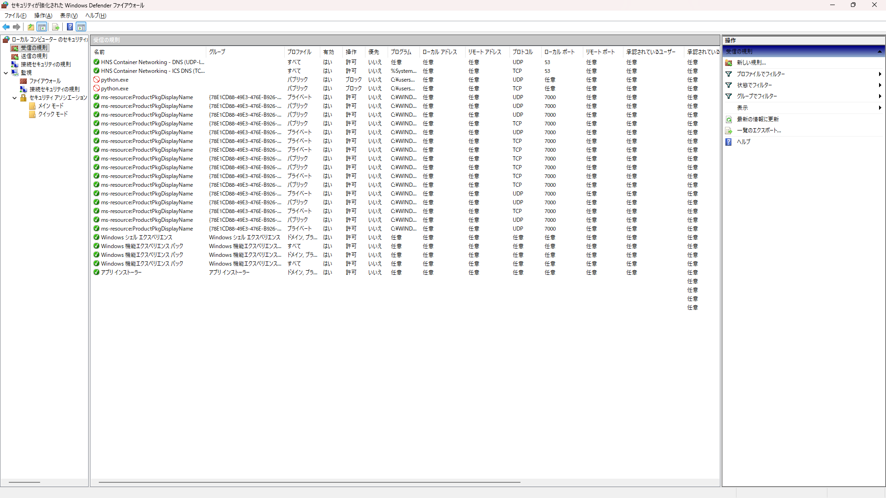
Task: Open the 操作(A) menu
Action: [43, 16]
